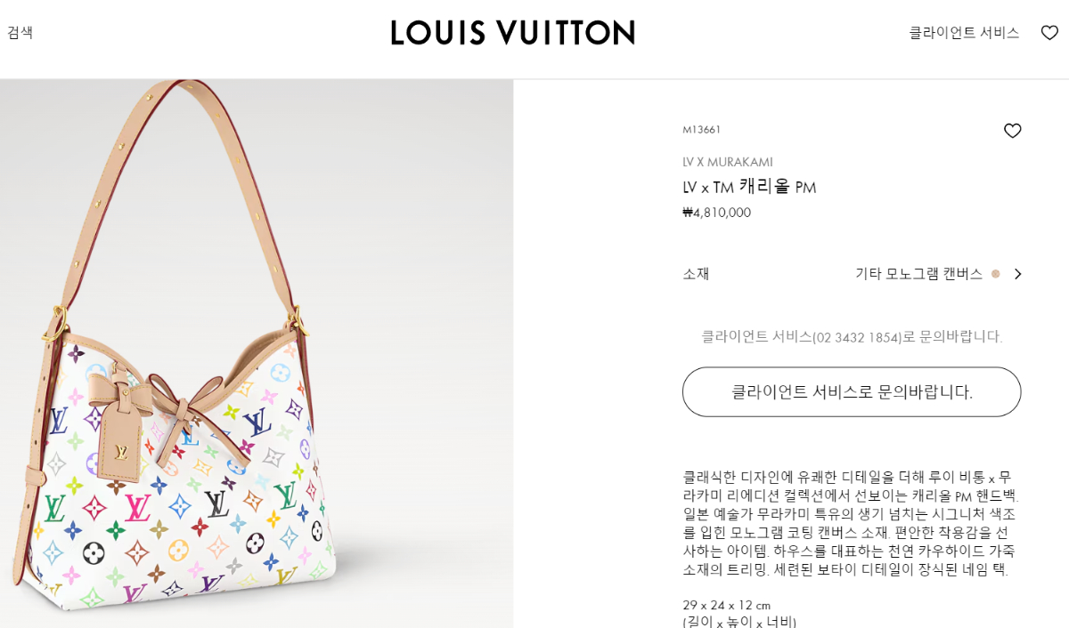
Task: Open the header wishlist heart icon
Action: (x=1049, y=33)
